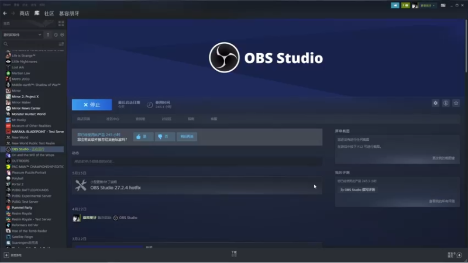The image size is (468, 263).
Task: Expand the account name dropdown in the top bar
Action: (428, 5)
